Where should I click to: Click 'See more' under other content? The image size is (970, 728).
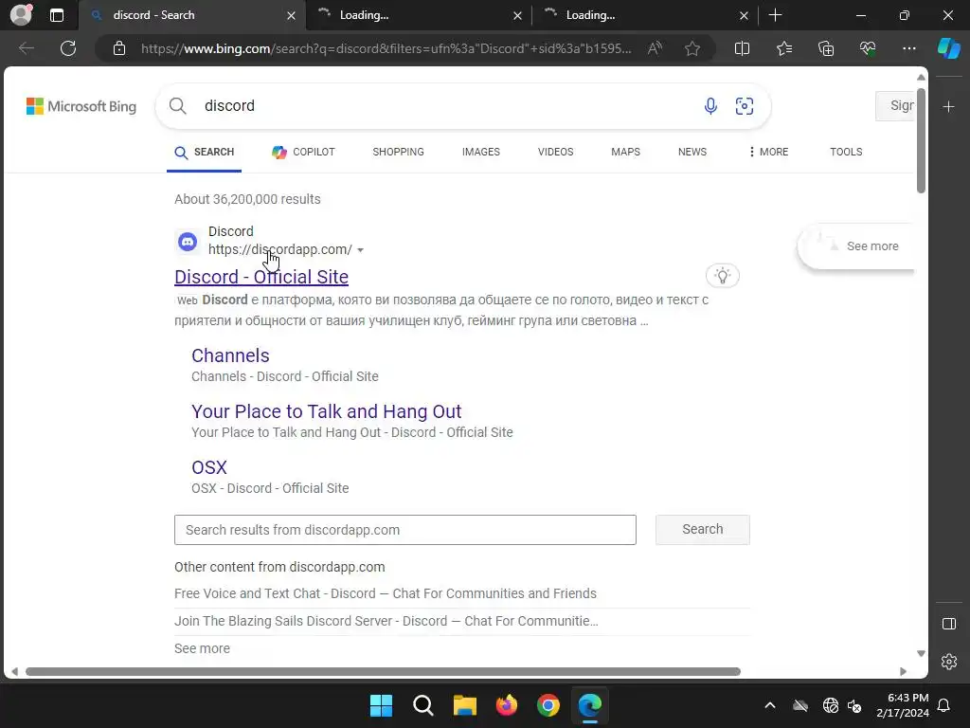(x=202, y=648)
